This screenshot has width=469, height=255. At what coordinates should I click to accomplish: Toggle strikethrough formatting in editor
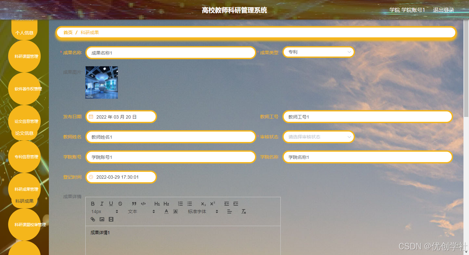click(120, 204)
